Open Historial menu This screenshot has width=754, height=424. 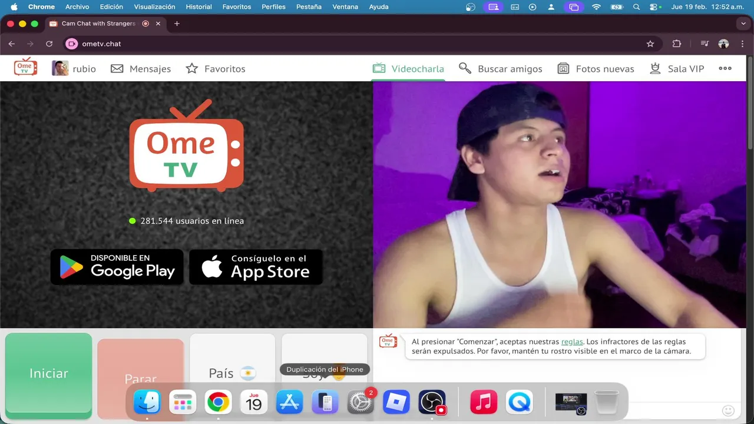pyautogui.click(x=199, y=7)
